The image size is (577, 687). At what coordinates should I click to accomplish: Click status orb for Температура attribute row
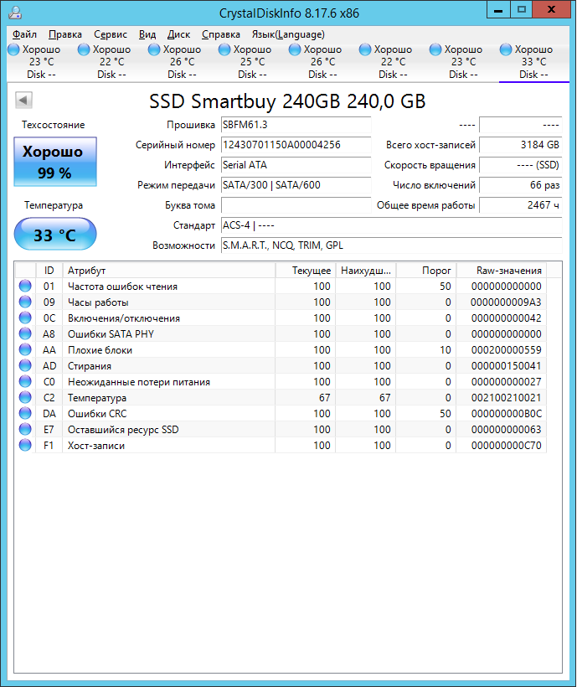(25, 398)
